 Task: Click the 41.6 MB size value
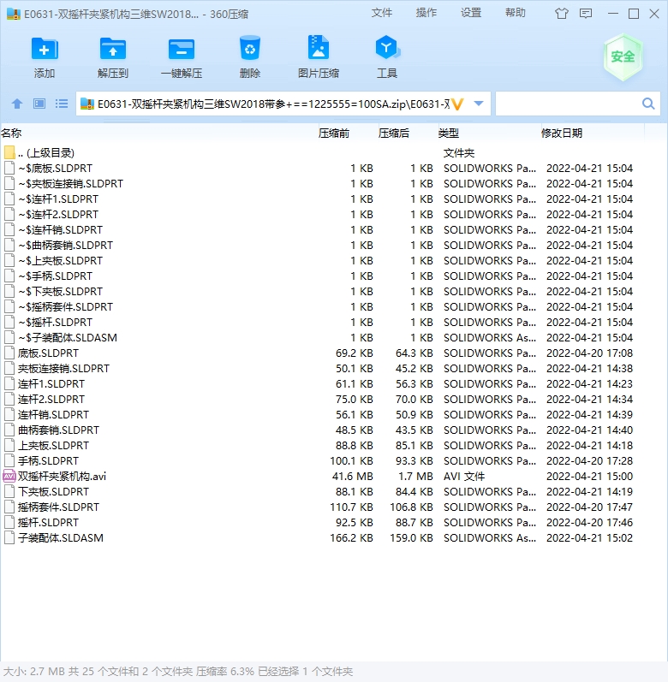[x=353, y=477]
